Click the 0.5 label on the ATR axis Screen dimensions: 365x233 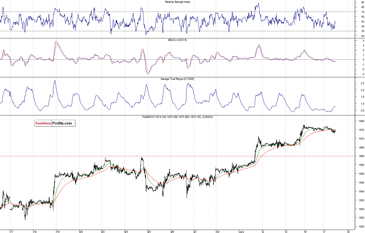362,111
